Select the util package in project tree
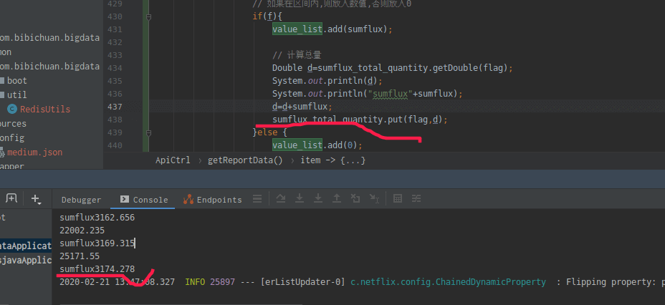 click(16, 95)
